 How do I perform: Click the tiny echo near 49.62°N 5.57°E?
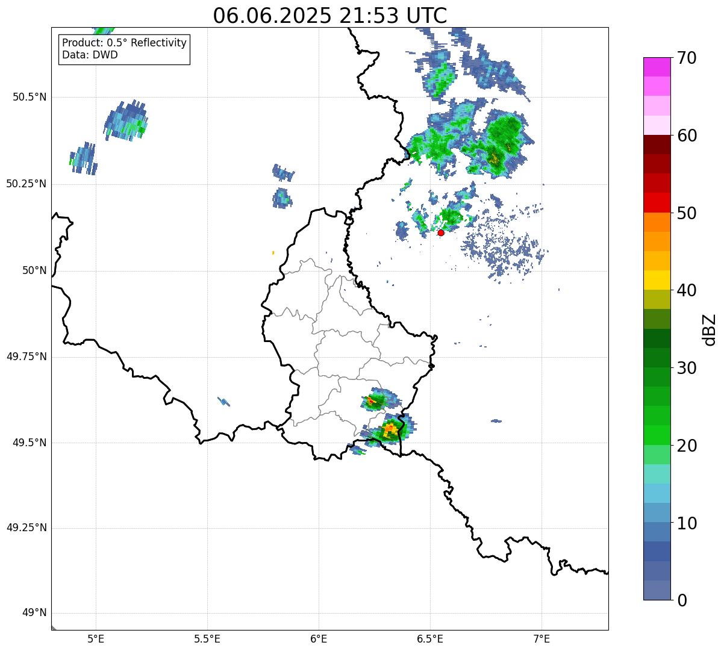(x=223, y=401)
